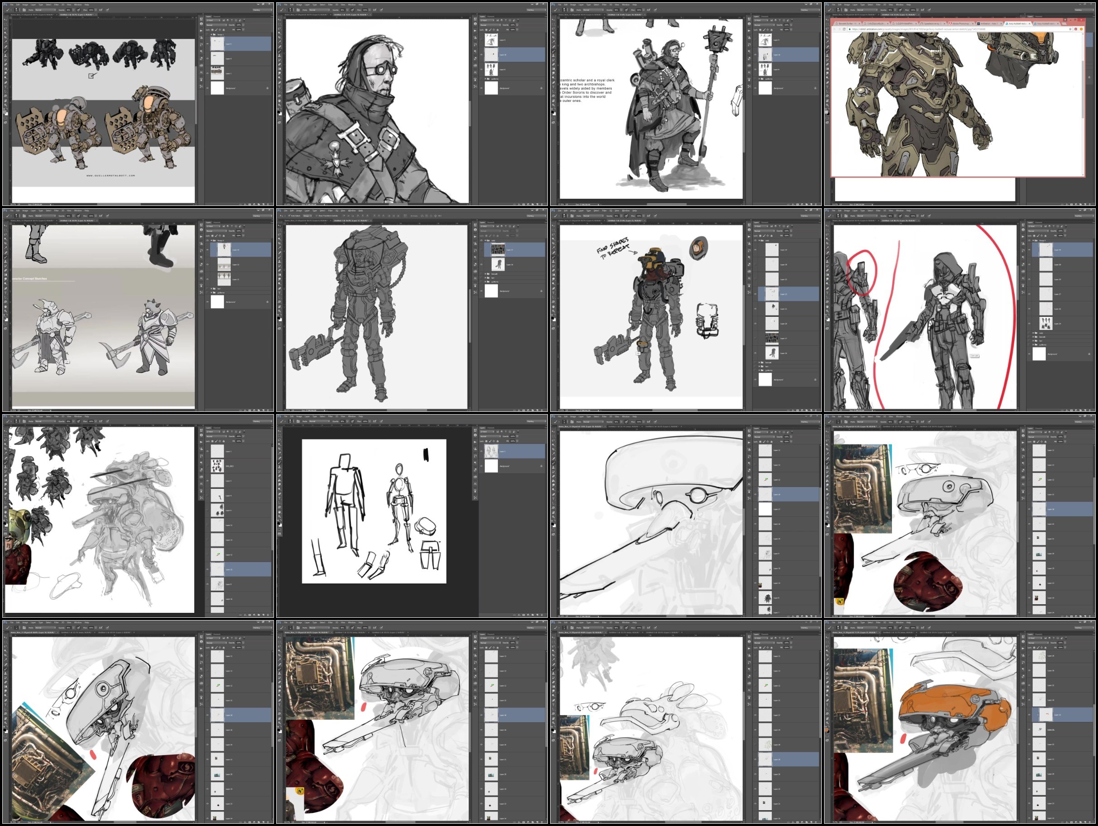Screen dimensions: 1098x826
Task: Hide the Background layer in the stick-figure sketch frame
Action: click(481, 466)
